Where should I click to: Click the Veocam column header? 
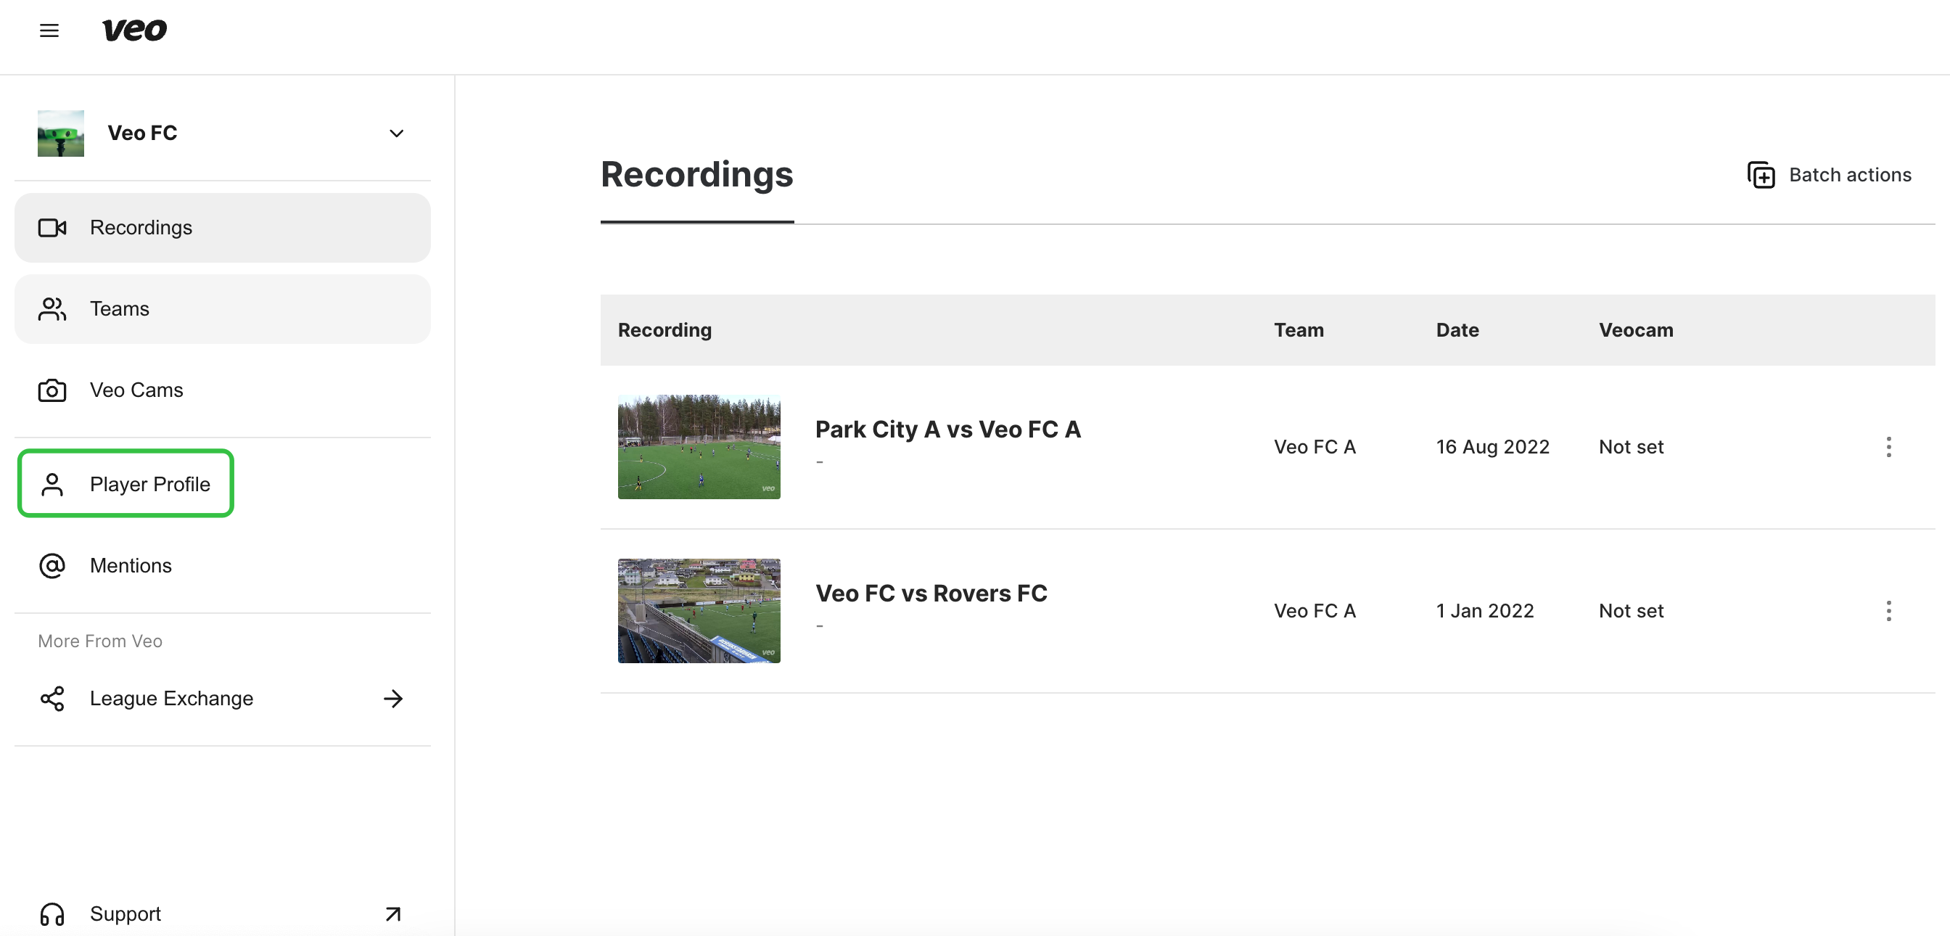tap(1636, 330)
